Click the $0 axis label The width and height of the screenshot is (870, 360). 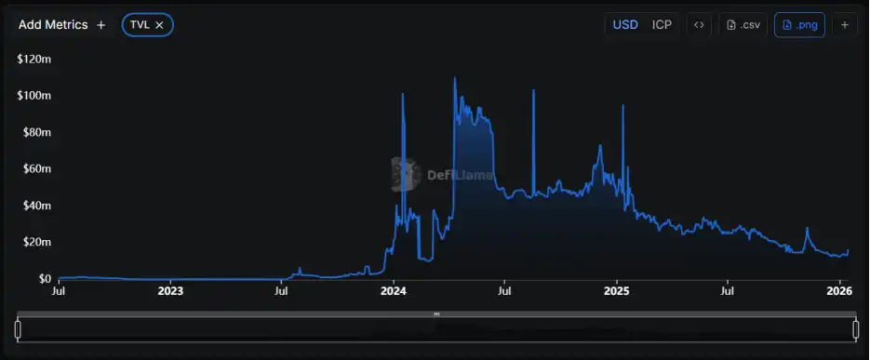(x=46, y=278)
